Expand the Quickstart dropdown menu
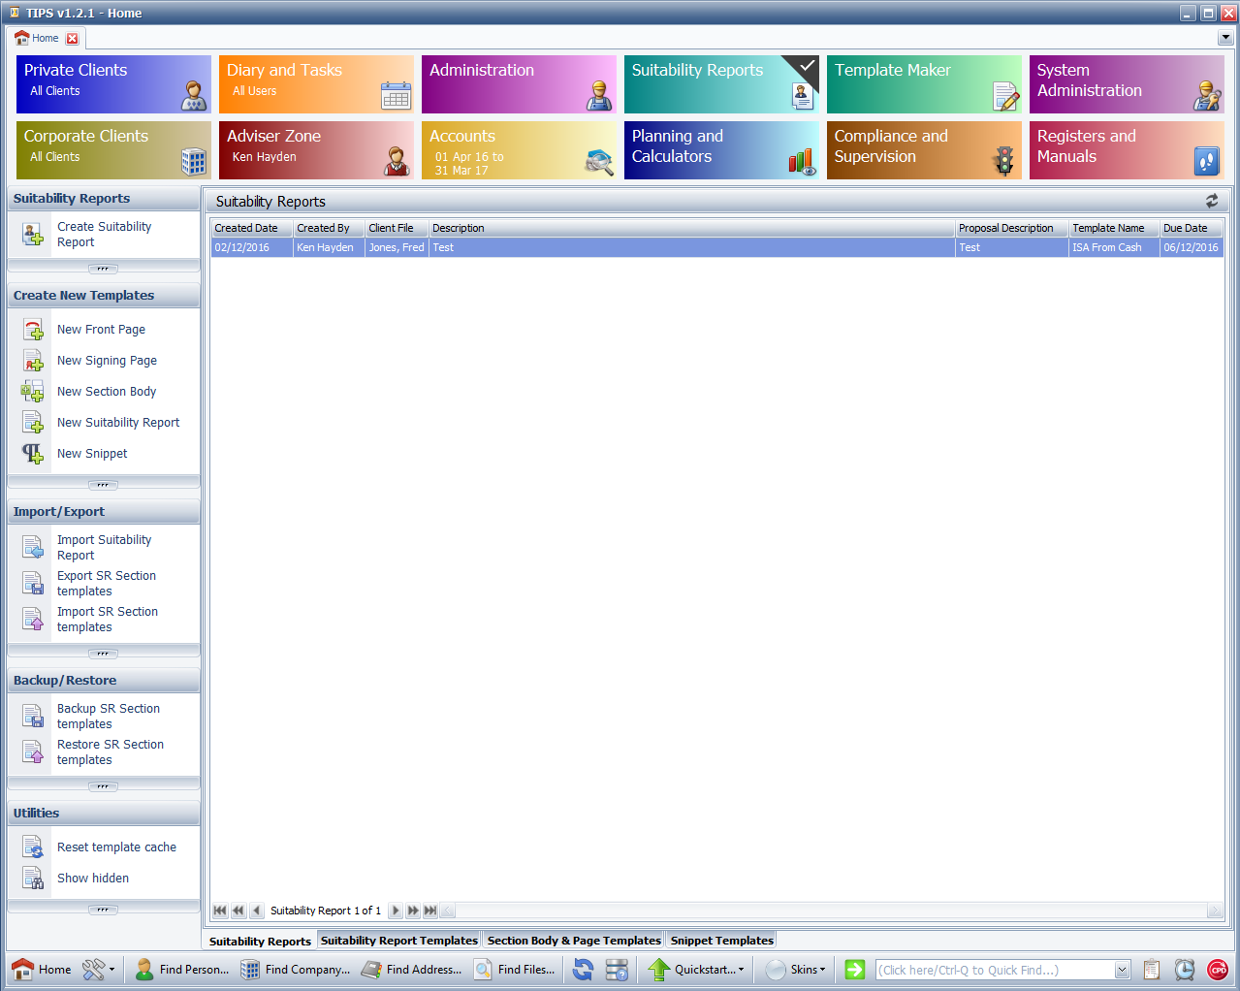The height and width of the screenshot is (991, 1240). 697,970
